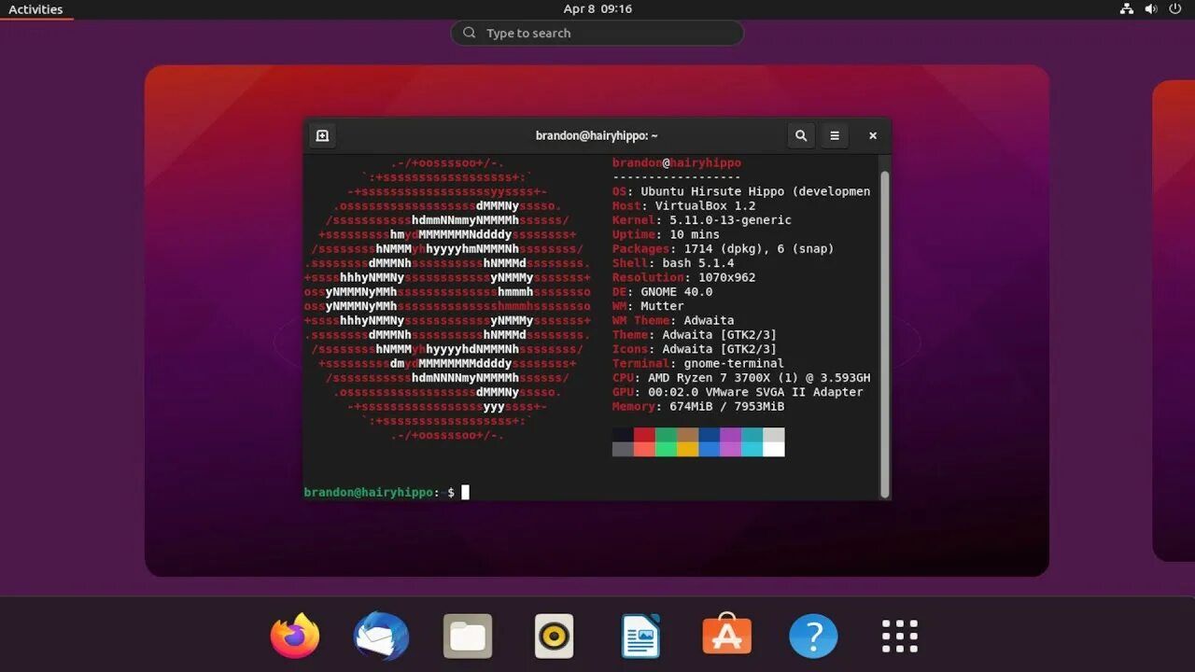Click the white color block in neofetch palette

pyautogui.click(x=774, y=449)
